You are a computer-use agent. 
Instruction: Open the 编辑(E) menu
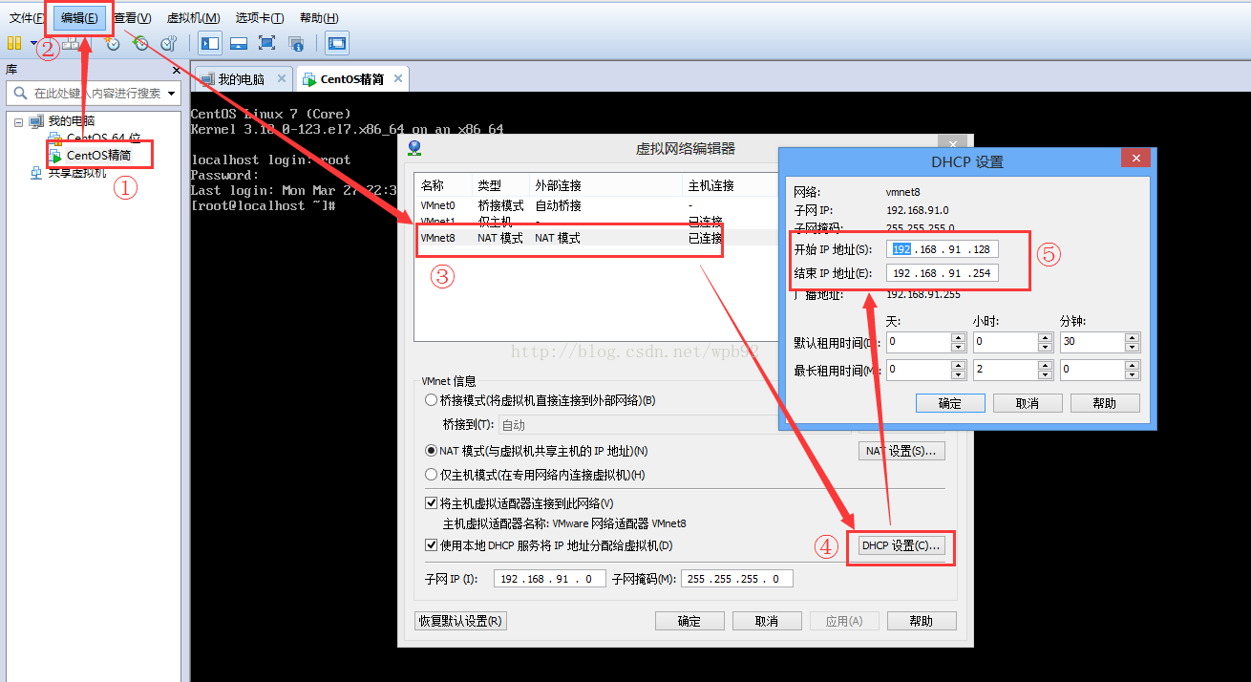[x=79, y=17]
